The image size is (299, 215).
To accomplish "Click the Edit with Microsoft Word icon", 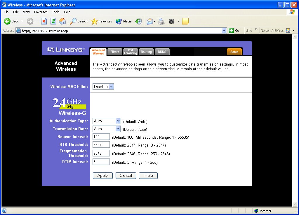I will tap(172, 21).
